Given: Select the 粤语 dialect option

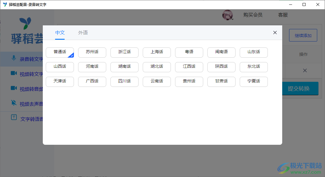Looking at the screenshot, I should [x=189, y=52].
